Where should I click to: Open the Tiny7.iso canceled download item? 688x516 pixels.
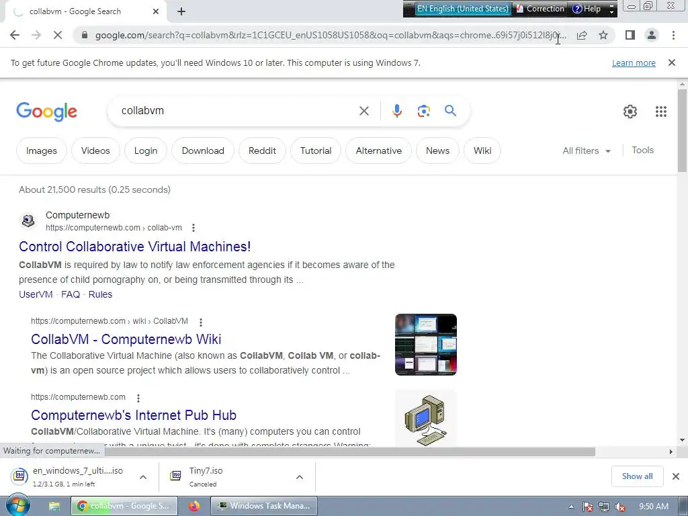[x=224, y=476]
